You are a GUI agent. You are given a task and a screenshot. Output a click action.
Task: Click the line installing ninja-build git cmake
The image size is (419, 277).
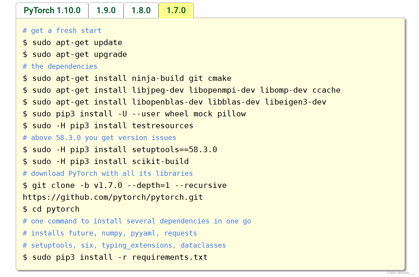(127, 78)
